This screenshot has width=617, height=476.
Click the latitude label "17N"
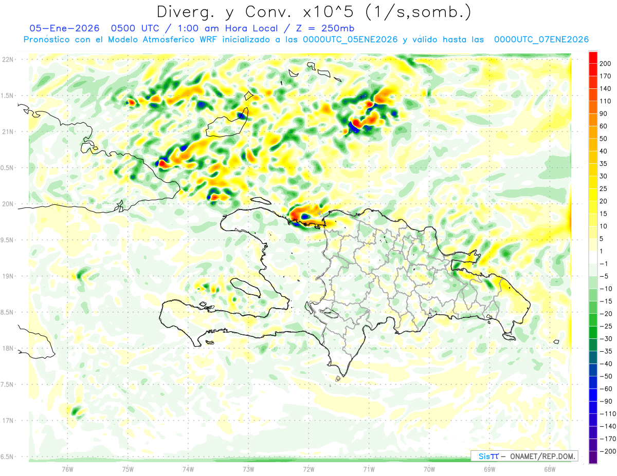pos(8,421)
